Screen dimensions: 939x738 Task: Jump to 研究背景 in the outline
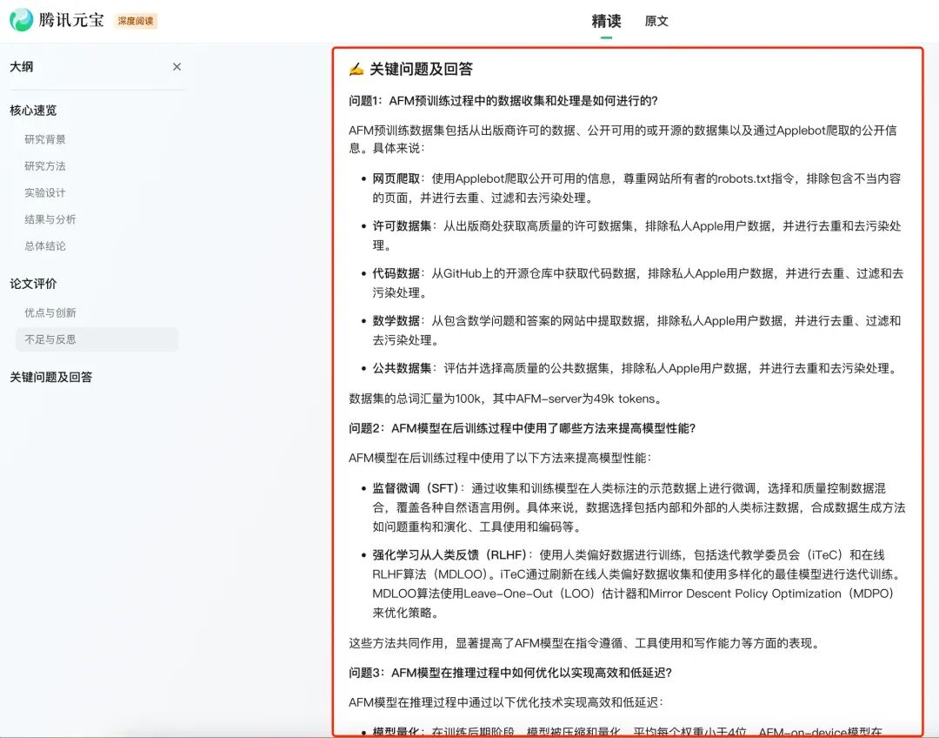[45, 139]
